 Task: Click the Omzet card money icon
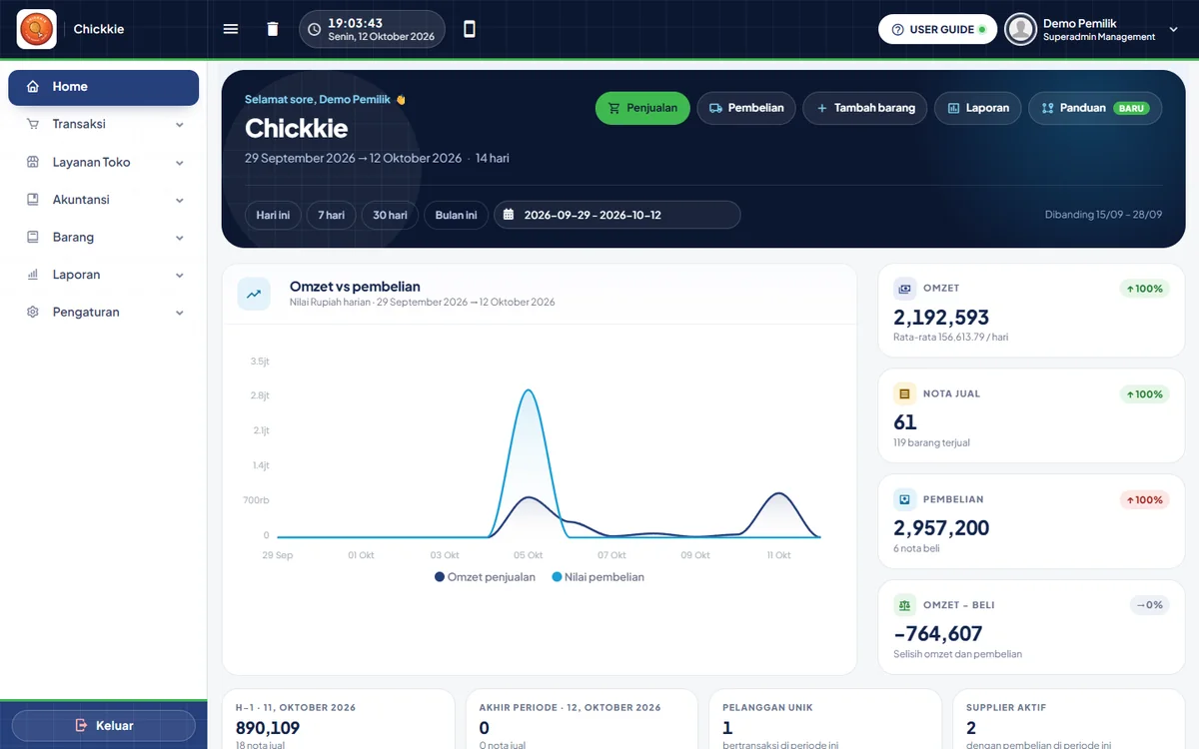904,289
